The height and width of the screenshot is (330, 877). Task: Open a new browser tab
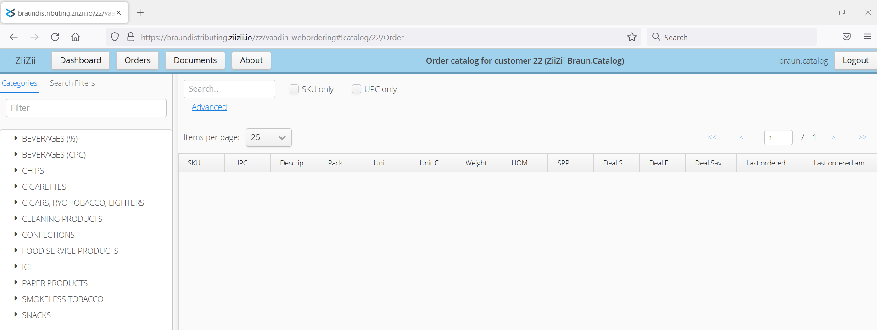[140, 13]
